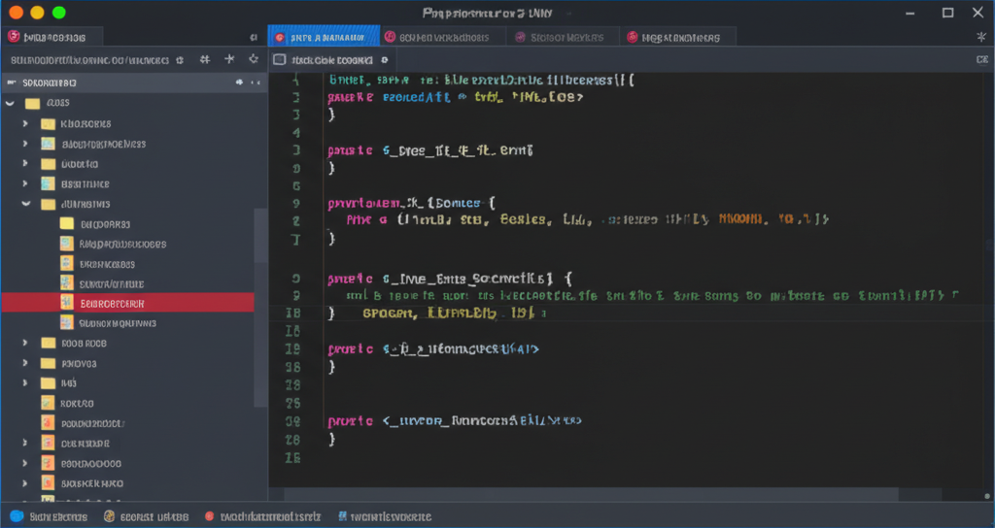Expand the second subfolder under the root folder
Image resolution: width=995 pixels, height=528 pixels.
coord(25,144)
